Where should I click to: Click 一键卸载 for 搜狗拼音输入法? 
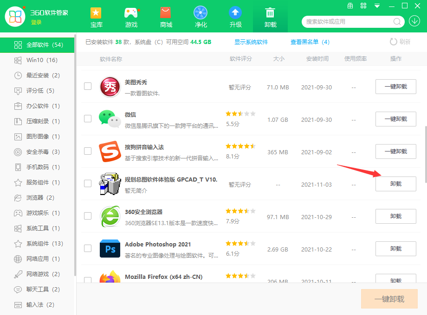pyautogui.click(x=396, y=151)
